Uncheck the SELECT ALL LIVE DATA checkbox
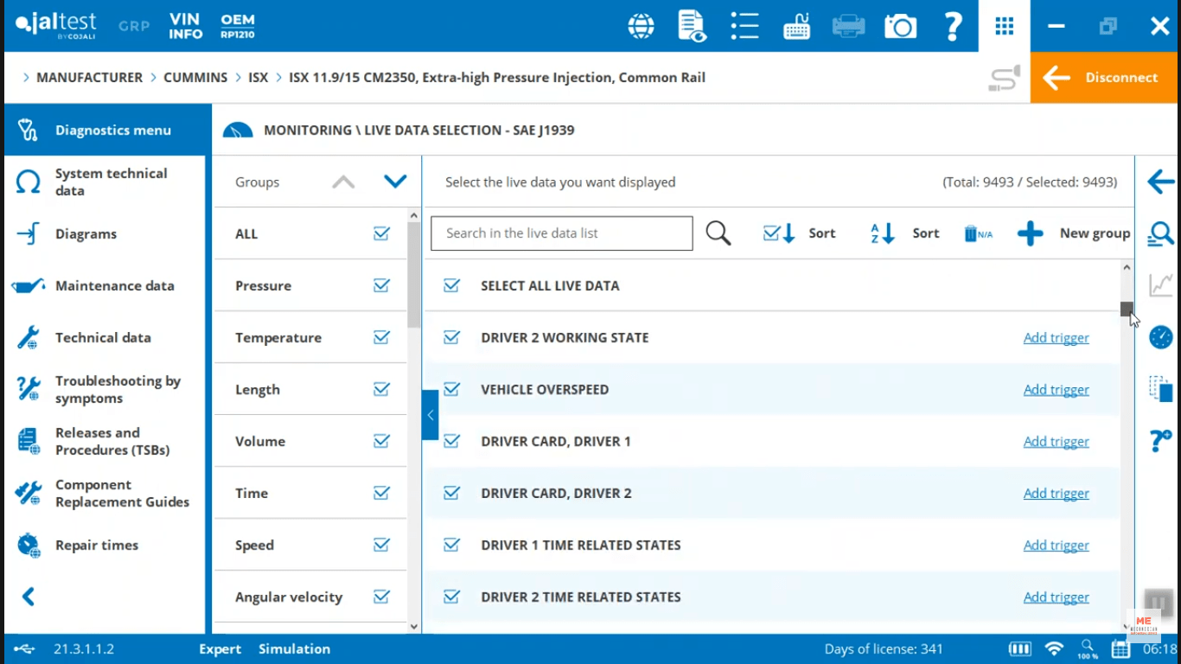Viewport: 1181px width, 664px height. point(451,285)
